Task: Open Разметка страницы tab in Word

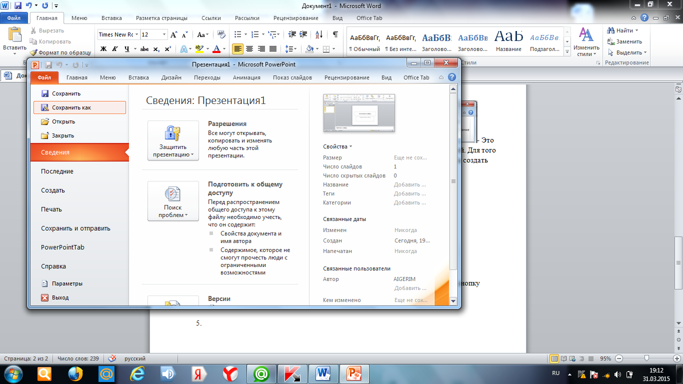Action: [161, 18]
